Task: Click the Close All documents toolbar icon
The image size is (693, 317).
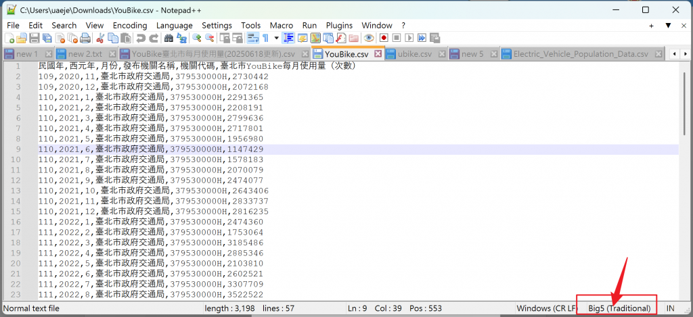Action: click(x=73, y=38)
